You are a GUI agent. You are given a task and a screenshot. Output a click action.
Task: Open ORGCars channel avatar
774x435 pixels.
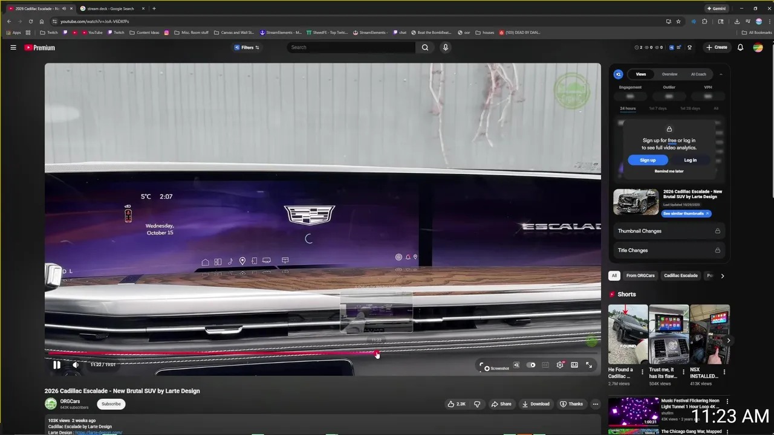[x=51, y=404]
